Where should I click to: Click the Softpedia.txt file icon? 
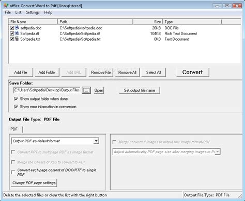click(x=17, y=39)
